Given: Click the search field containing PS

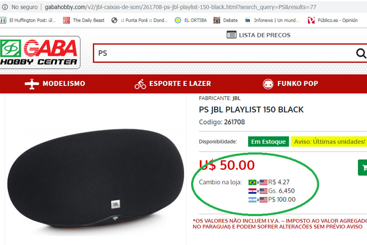Looking at the screenshot, I should (225, 53).
